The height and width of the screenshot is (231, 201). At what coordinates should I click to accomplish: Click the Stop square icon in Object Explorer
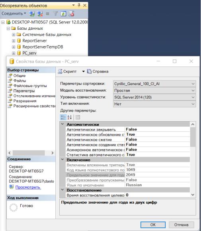click(47, 14)
